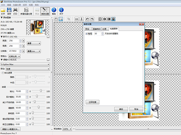The image size is (181, 135).
Task: Increase days value with stepper up arrow
Action: point(102,33)
